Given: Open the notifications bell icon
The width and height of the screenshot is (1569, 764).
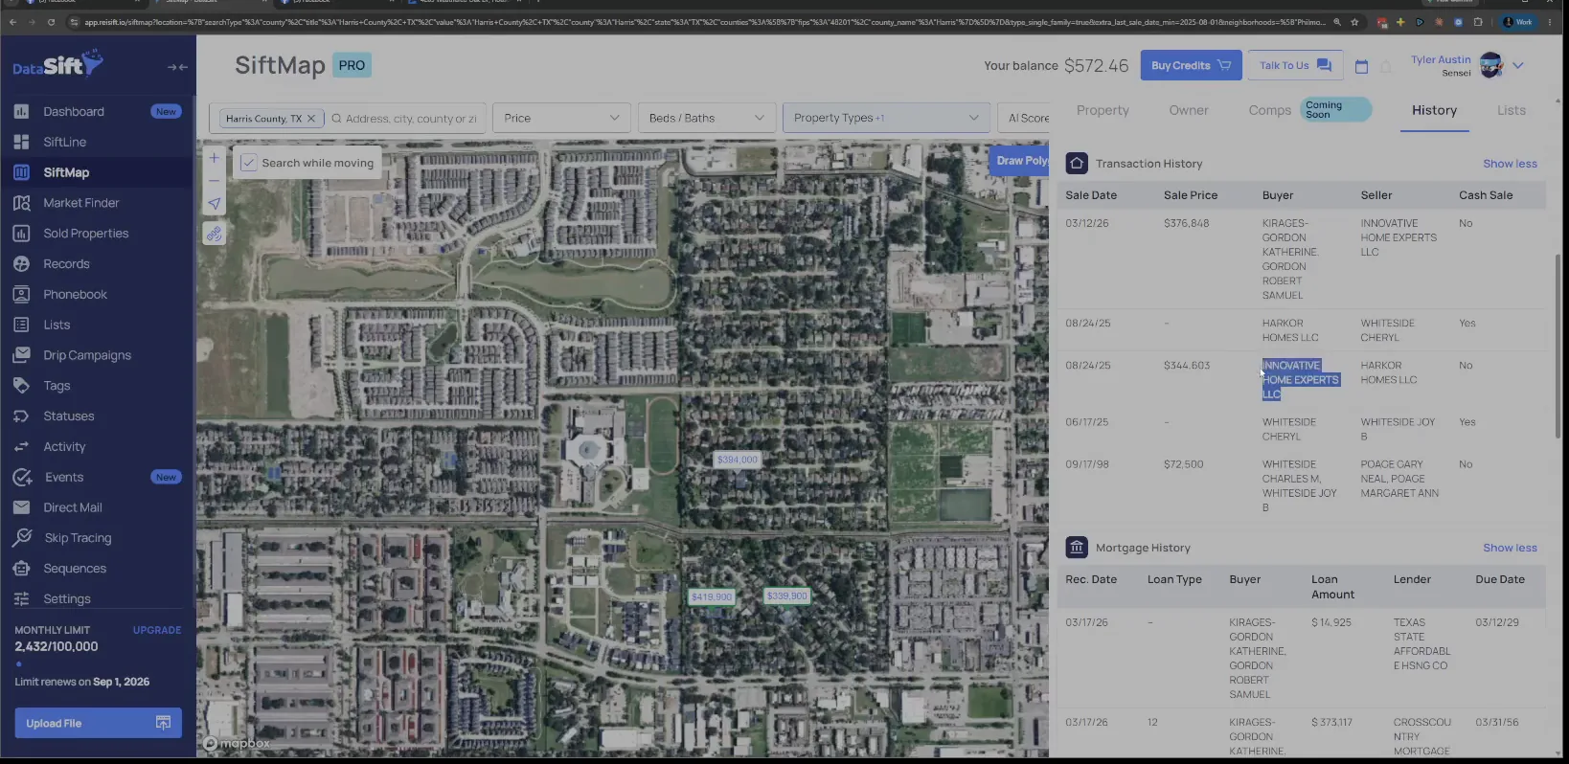Looking at the screenshot, I should [x=1386, y=66].
